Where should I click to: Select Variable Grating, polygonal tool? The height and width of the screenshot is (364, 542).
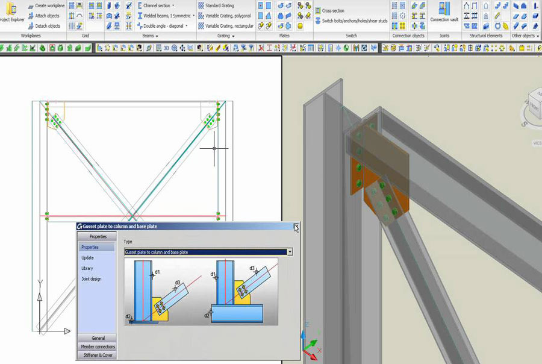point(225,16)
